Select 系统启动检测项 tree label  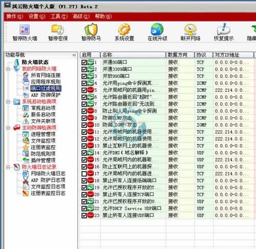click(x=39, y=101)
